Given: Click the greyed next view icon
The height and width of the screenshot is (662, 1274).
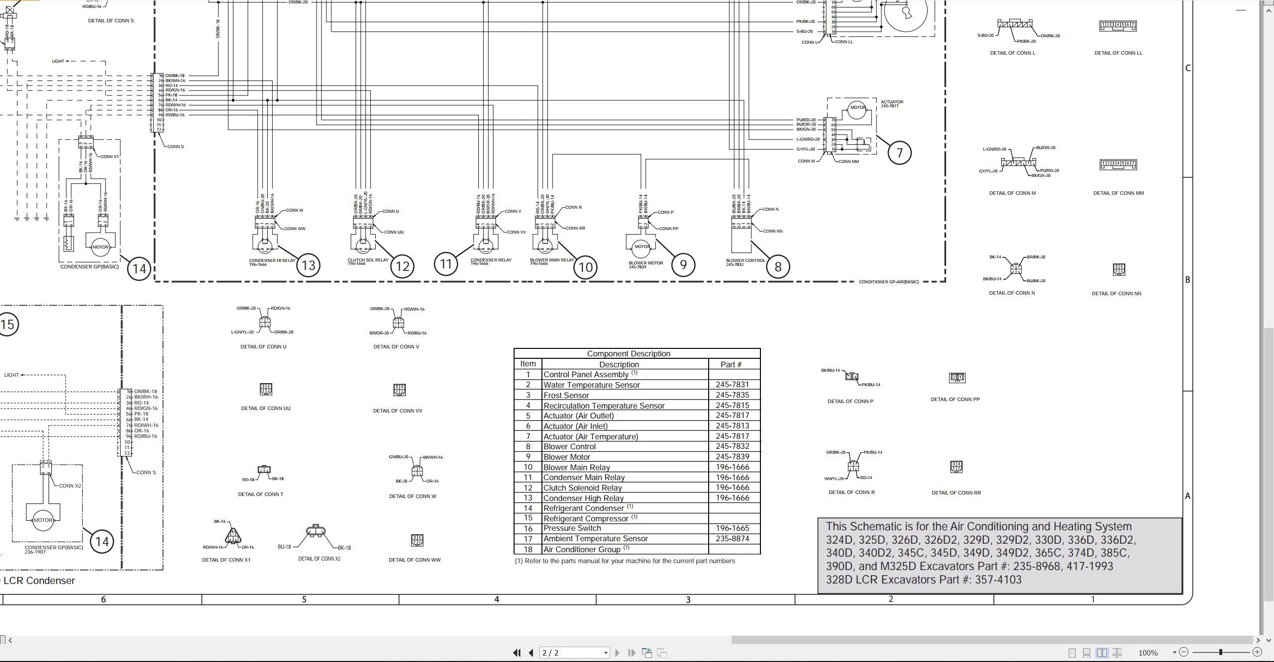Looking at the screenshot, I should click(662, 653).
